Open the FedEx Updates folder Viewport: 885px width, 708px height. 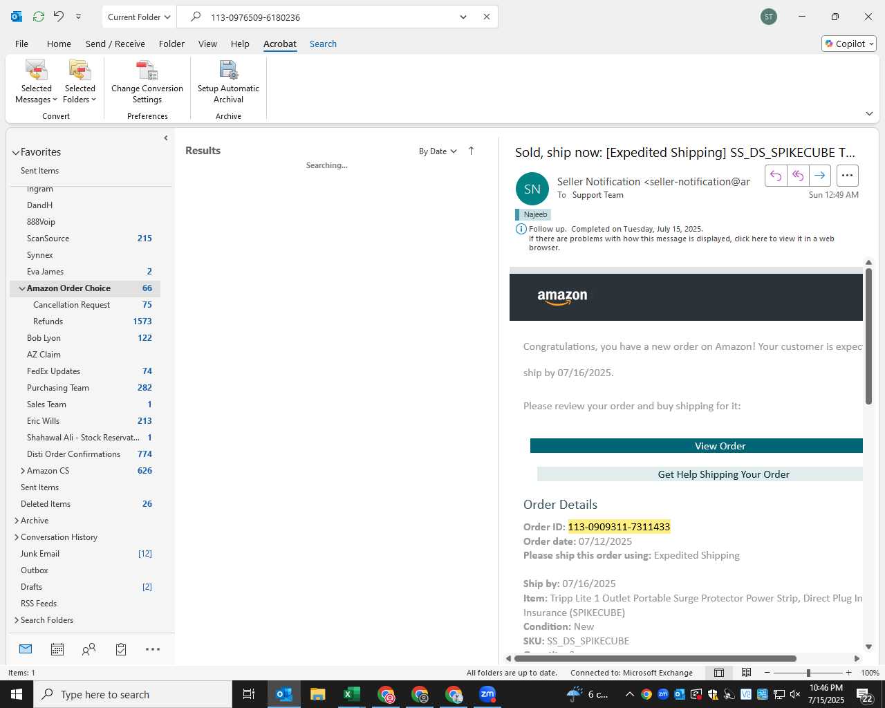click(x=85, y=371)
